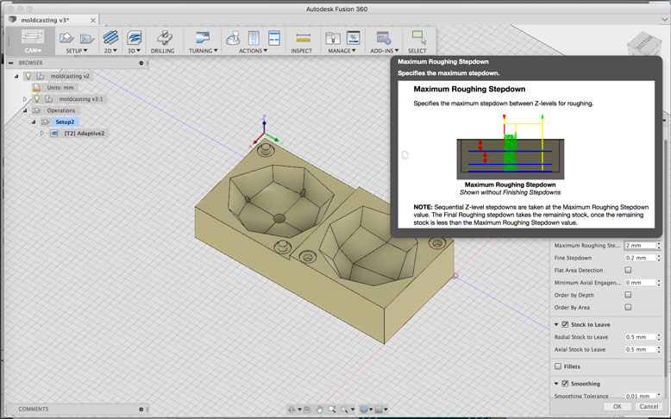Open the document tab list arrow
The width and height of the screenshot is (671, 419).
pos(664,20)
